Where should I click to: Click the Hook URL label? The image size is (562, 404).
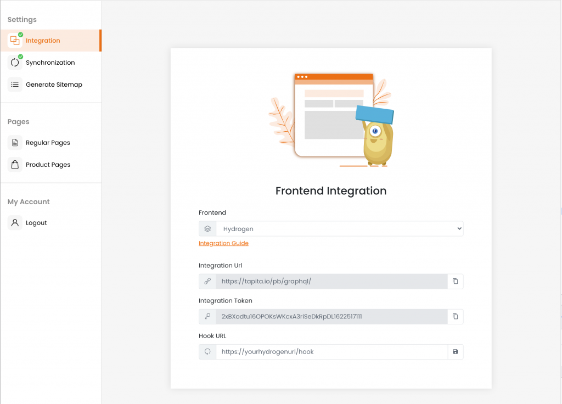coord(212,336)
